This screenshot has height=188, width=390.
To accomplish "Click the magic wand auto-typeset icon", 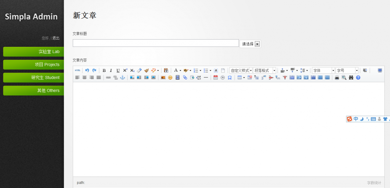I will pos(153,71).
